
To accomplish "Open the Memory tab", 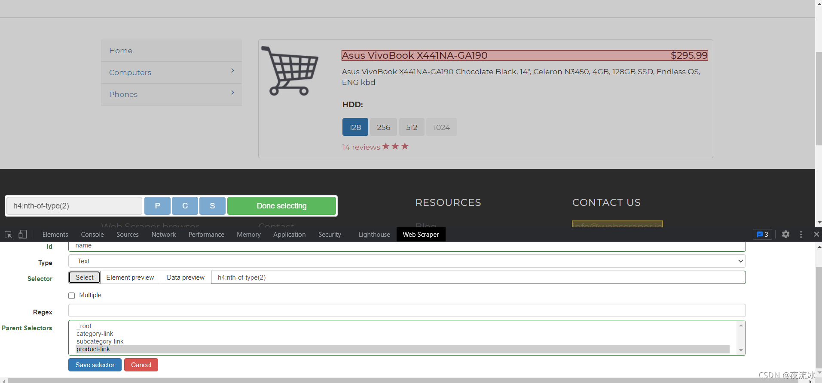I will [249, 235].
